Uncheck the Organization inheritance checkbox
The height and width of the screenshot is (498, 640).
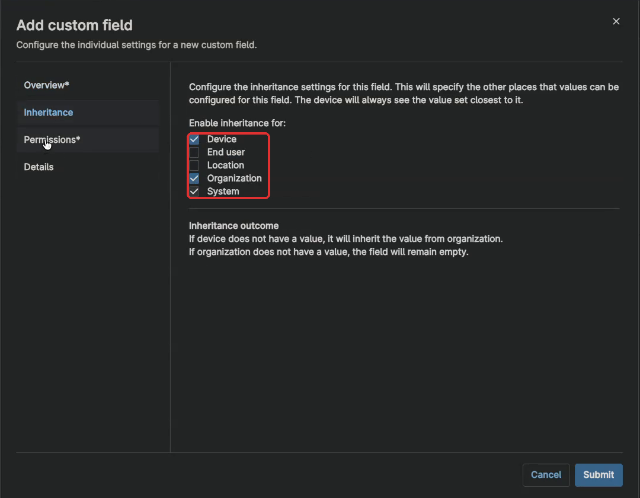coord(194,179)
